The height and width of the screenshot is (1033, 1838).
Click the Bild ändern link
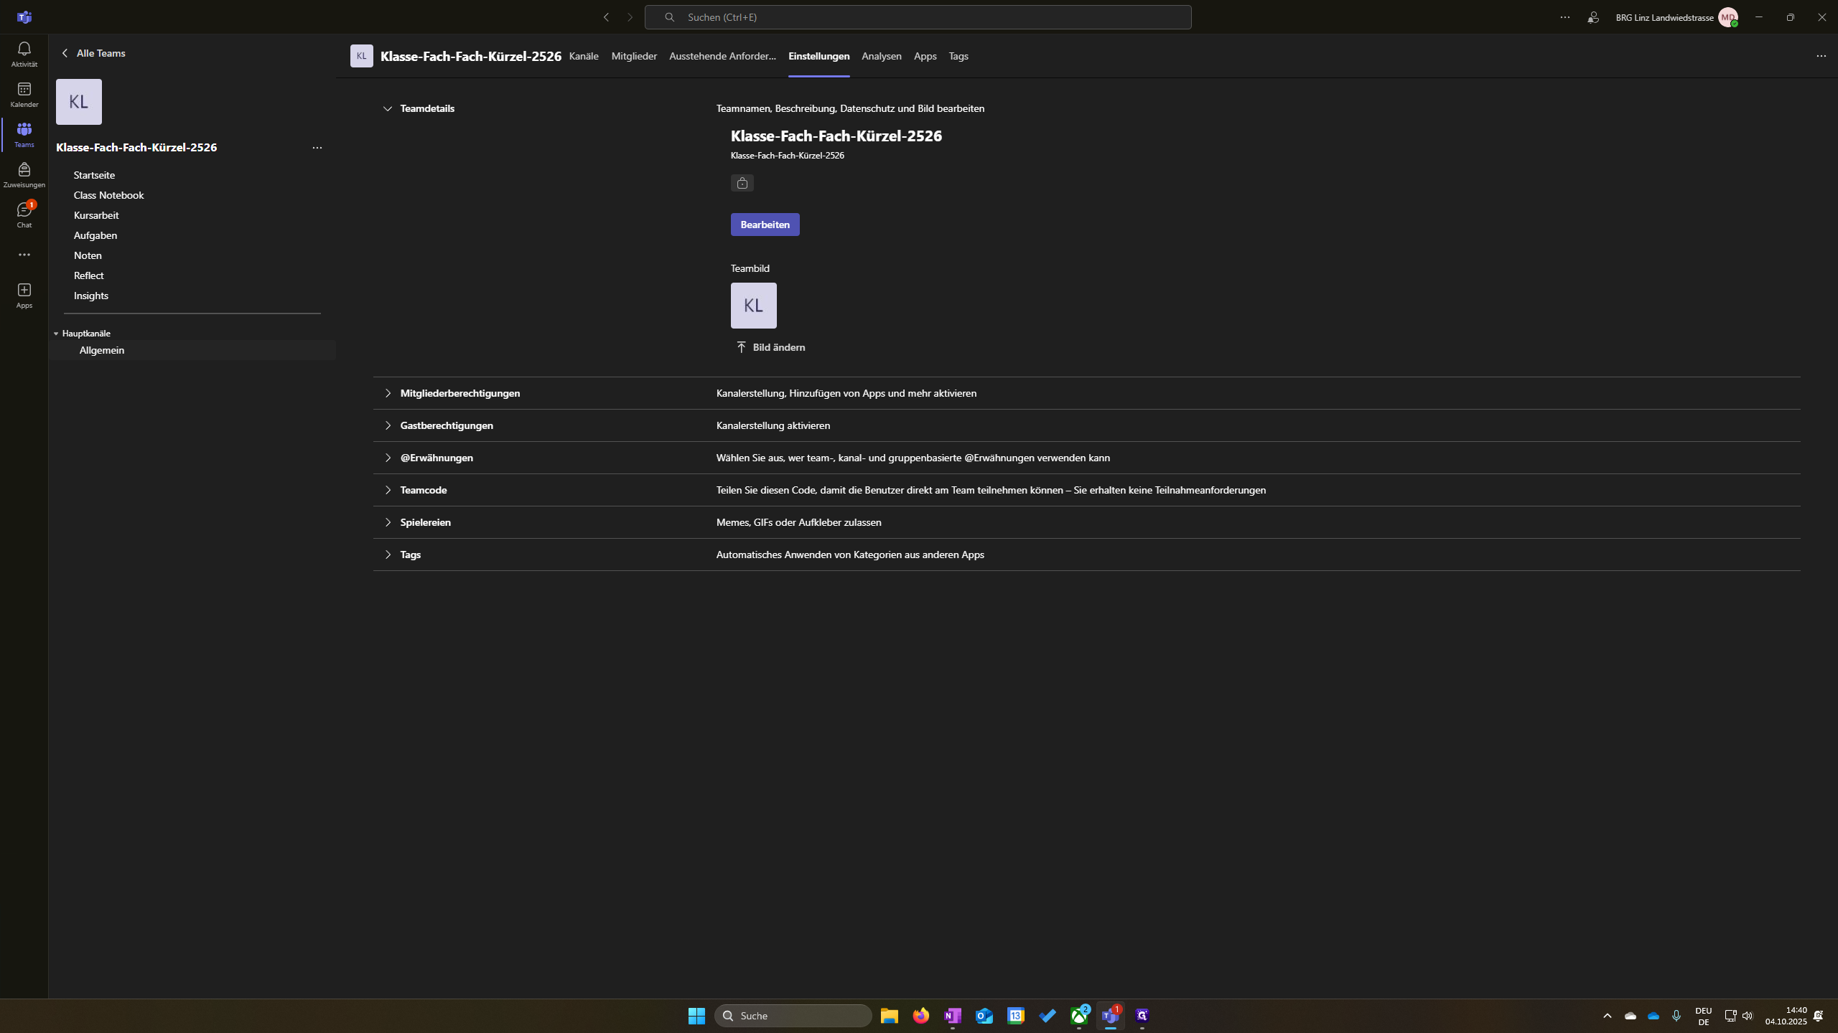778,346
